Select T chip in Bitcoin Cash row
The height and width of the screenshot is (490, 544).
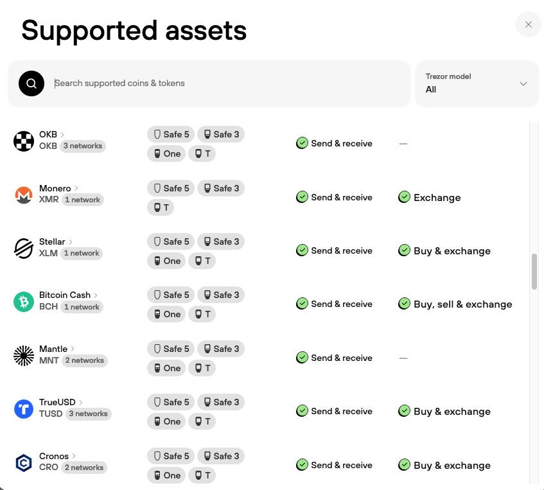click(202, 315)
